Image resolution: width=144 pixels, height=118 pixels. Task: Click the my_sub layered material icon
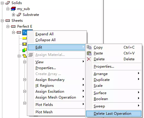(x=13, y=9)
